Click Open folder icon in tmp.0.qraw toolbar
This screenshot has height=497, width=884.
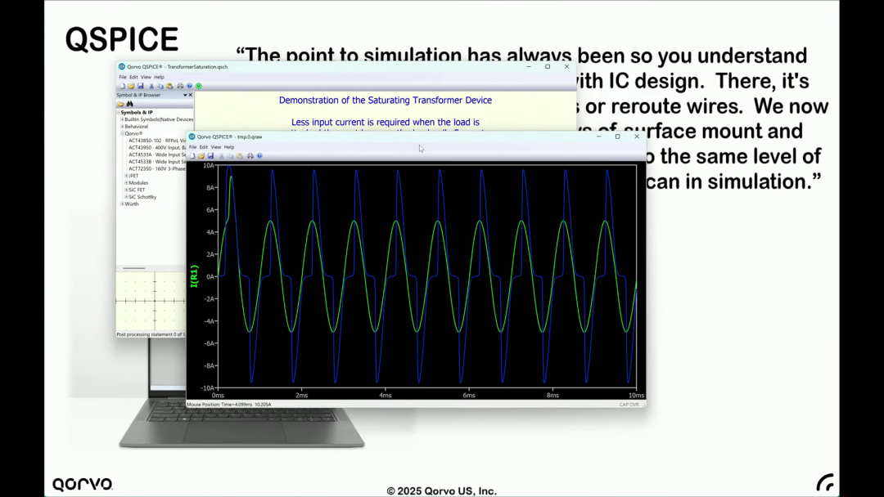[201, 156]
